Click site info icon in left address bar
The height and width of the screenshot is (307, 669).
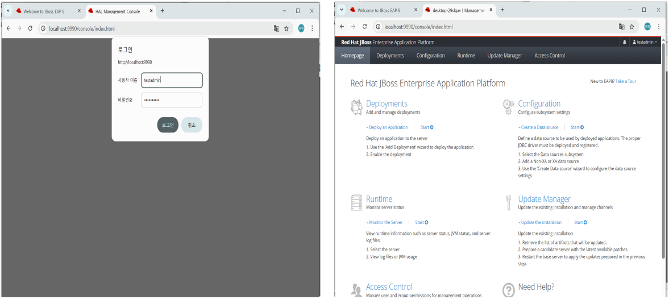click(43, 28)
